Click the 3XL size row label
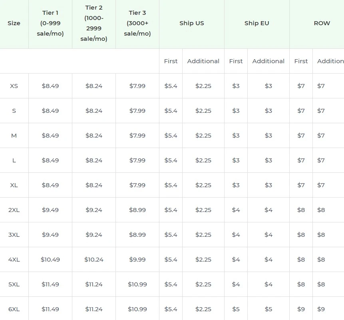 (14, 234)
